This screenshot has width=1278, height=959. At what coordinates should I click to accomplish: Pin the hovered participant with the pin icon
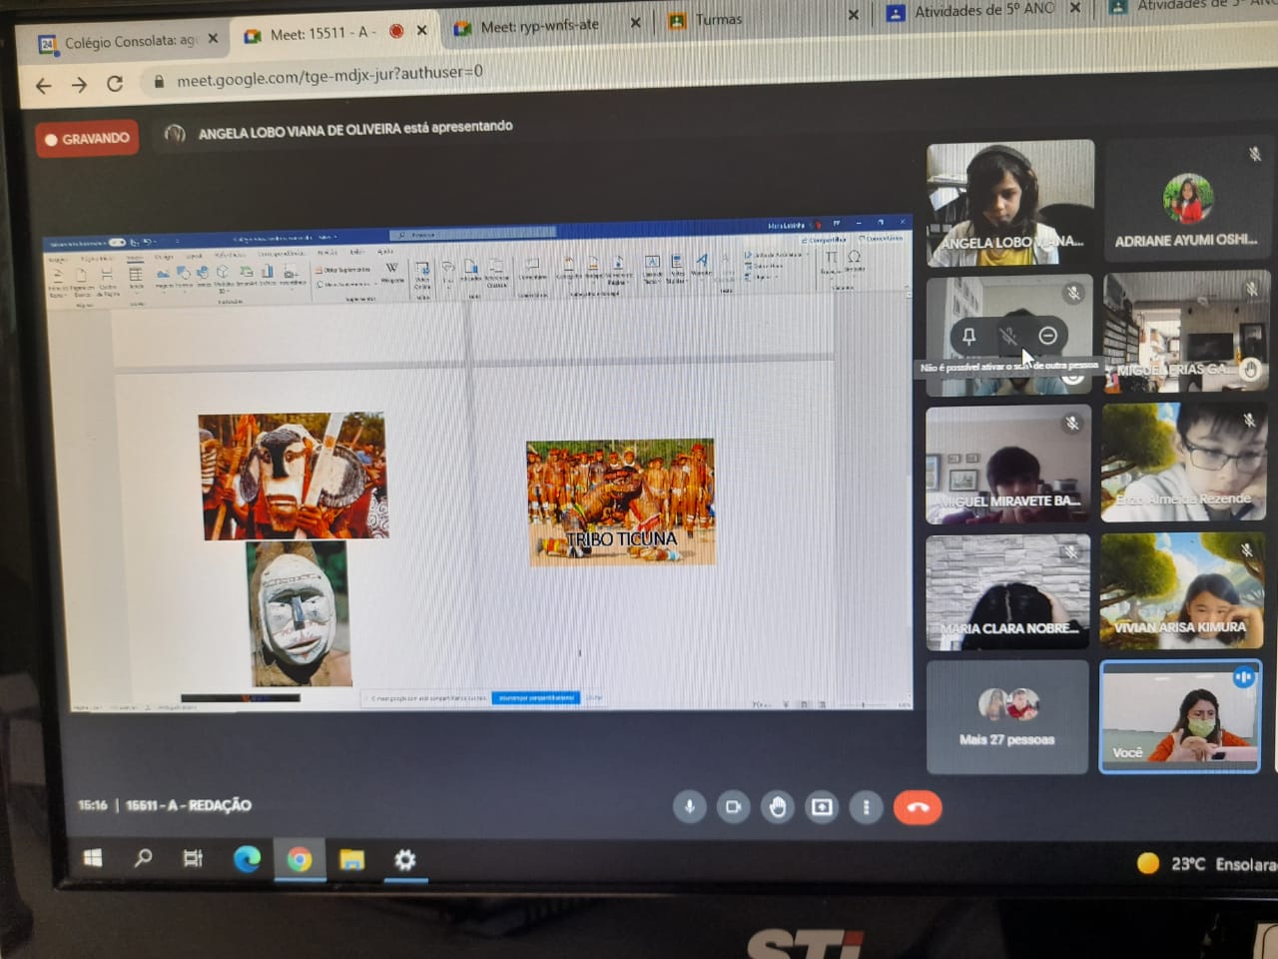pyautogui.click(x=968, y=337)
